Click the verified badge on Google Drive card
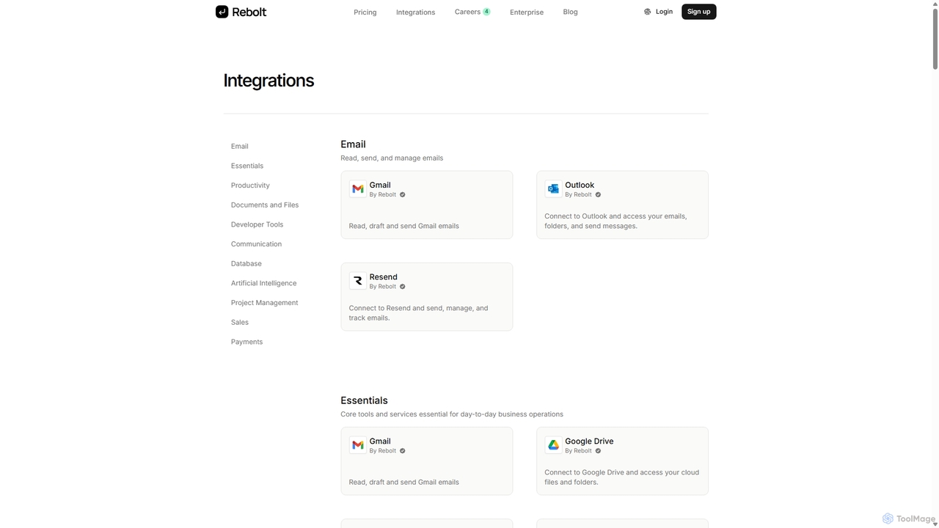This screenshot has width=939, height=528. click(598, 451)
